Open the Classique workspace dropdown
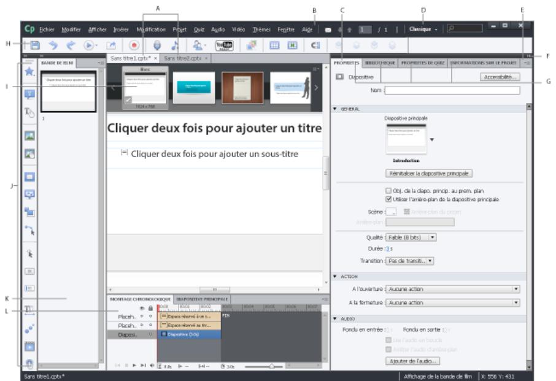The width and height of the screenshot is (556, 381). tap(423, 29)
